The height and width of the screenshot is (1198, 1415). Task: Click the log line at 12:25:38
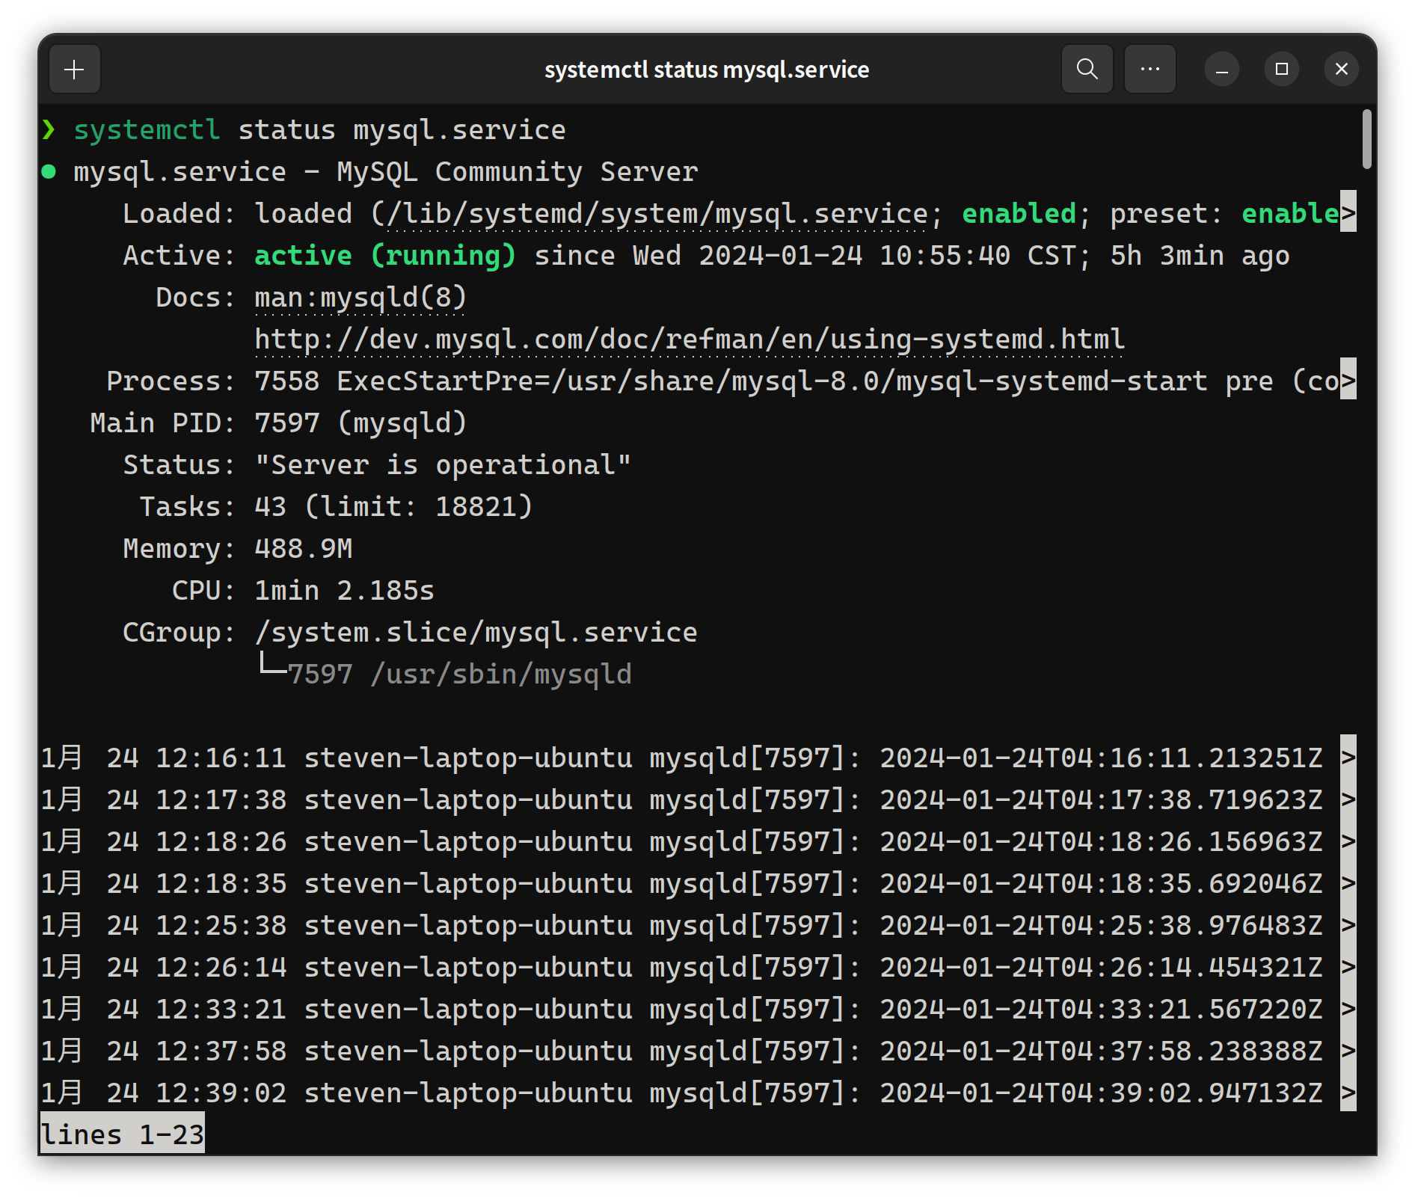pos(698,926)
